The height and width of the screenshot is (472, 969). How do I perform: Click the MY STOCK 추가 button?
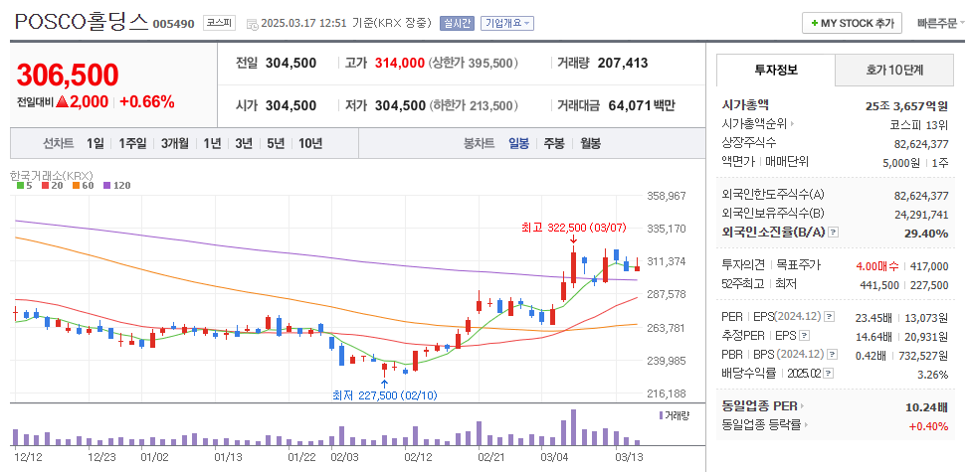coord(852,23)
